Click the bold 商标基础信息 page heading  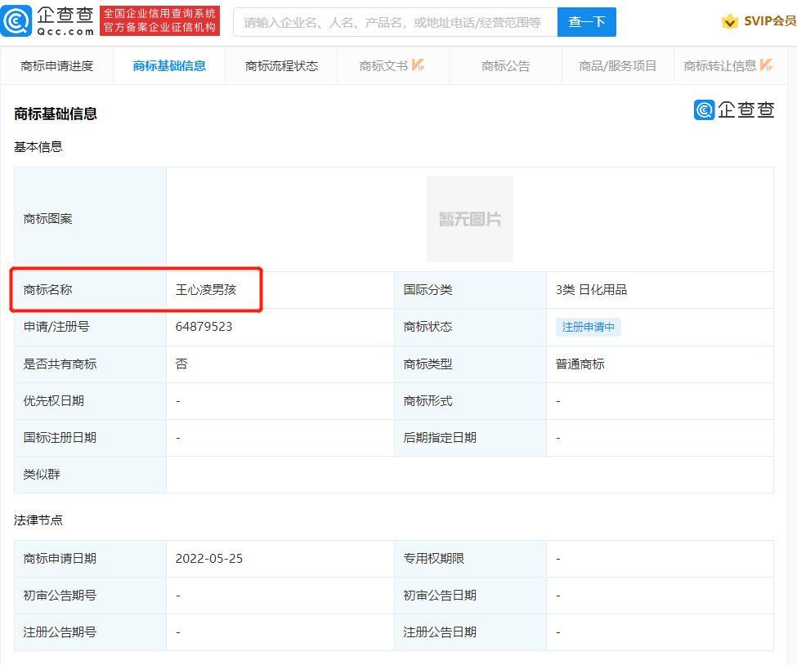[56, 114]
